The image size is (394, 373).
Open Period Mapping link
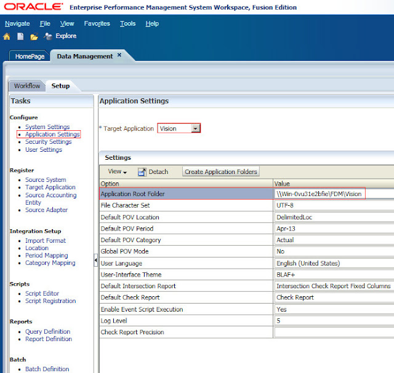[47, 256]
